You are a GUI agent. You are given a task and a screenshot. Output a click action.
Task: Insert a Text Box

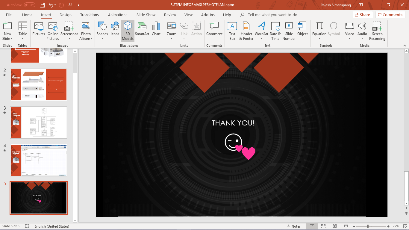[232, 31]
